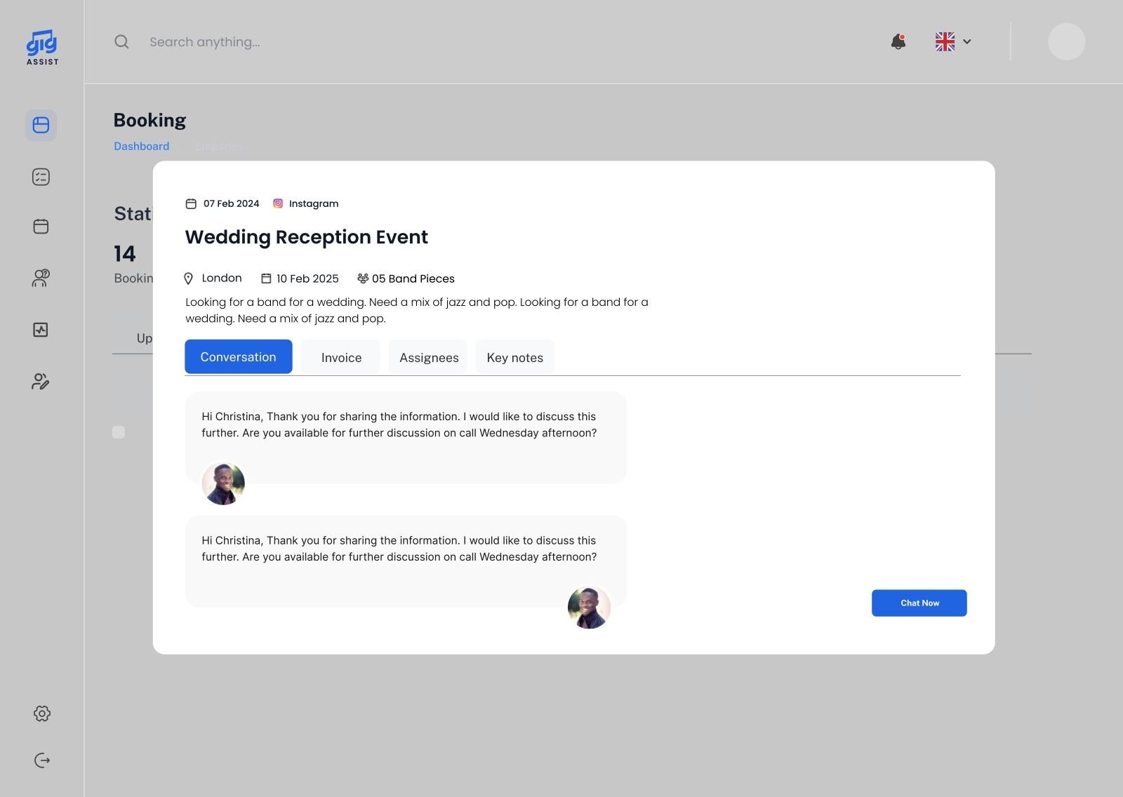Click the first conversation message text
This screenshot has height=797, width=1123.
coord(399,424)
